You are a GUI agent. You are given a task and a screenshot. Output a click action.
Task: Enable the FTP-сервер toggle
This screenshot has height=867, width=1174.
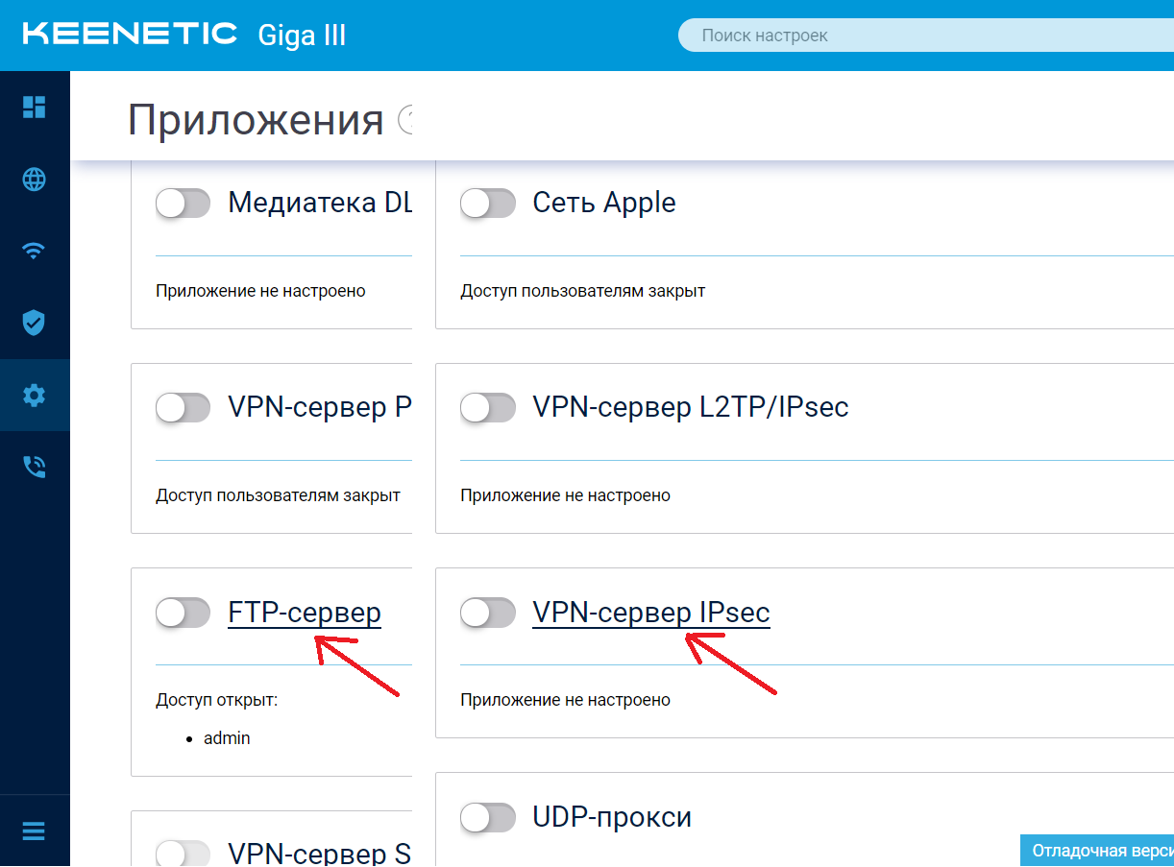(x=183, y=613)
